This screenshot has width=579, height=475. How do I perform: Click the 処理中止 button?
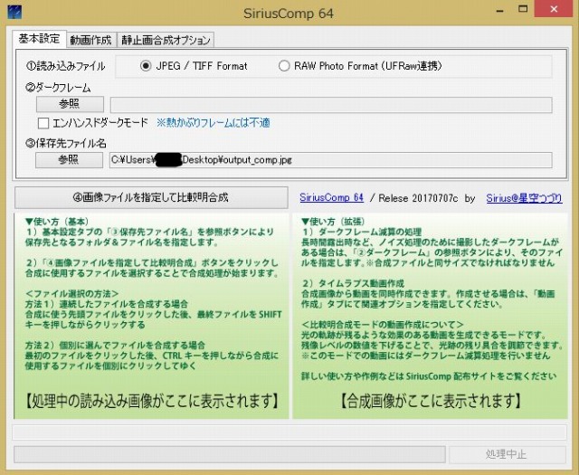(505, 454)
